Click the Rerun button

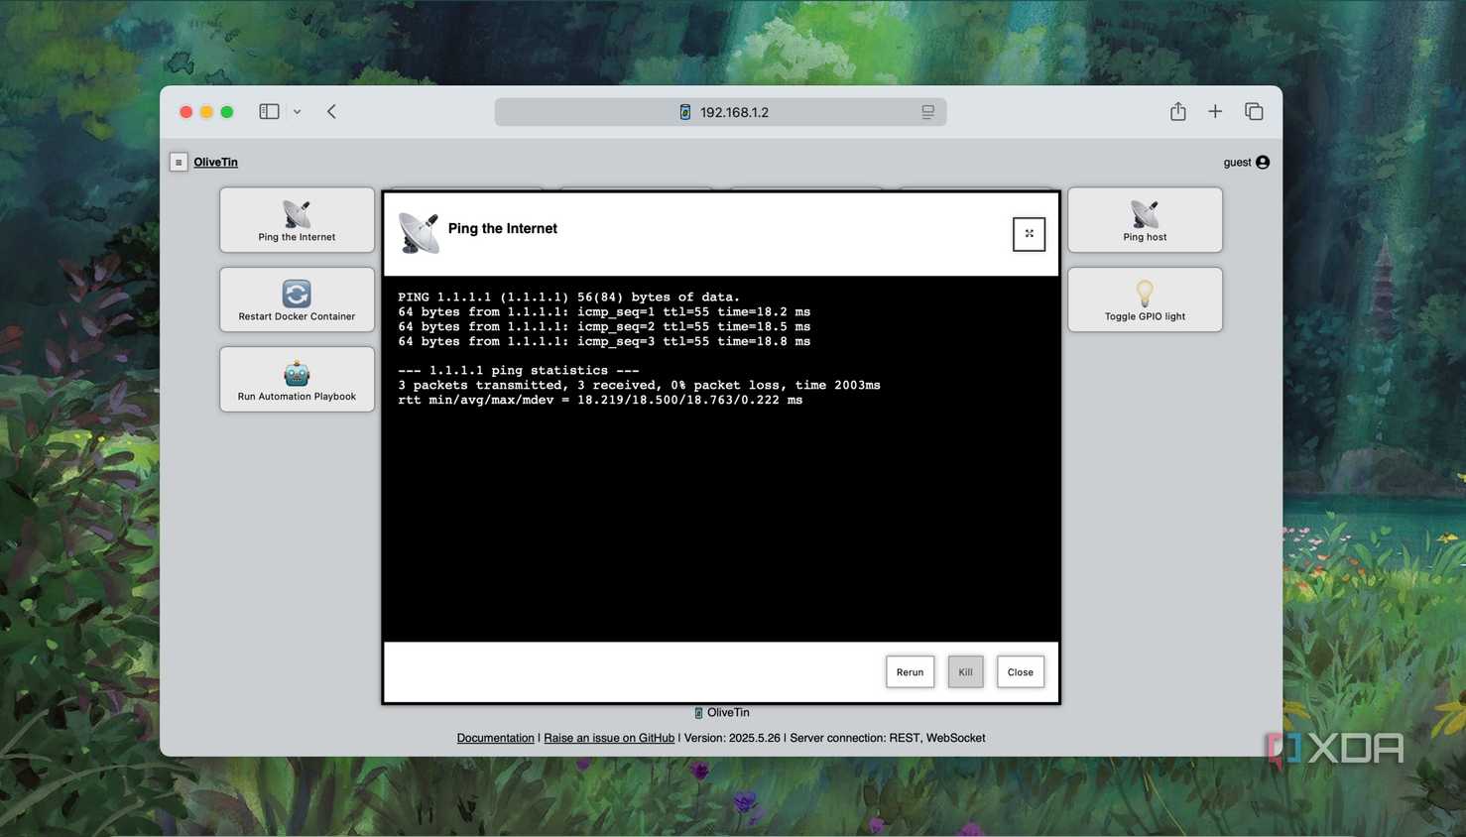click(910, 671)
